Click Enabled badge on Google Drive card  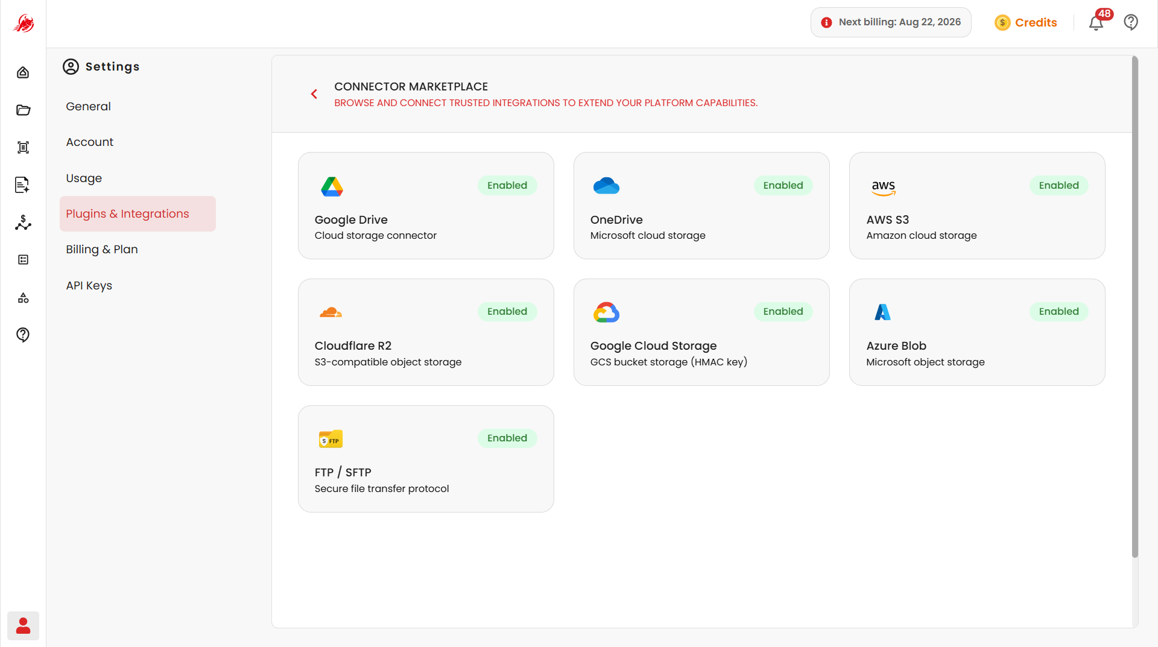[x=507, y=186]
